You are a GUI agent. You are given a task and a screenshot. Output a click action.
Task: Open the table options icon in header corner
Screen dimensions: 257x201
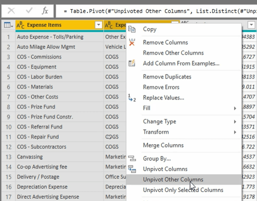tap(8, 25)
